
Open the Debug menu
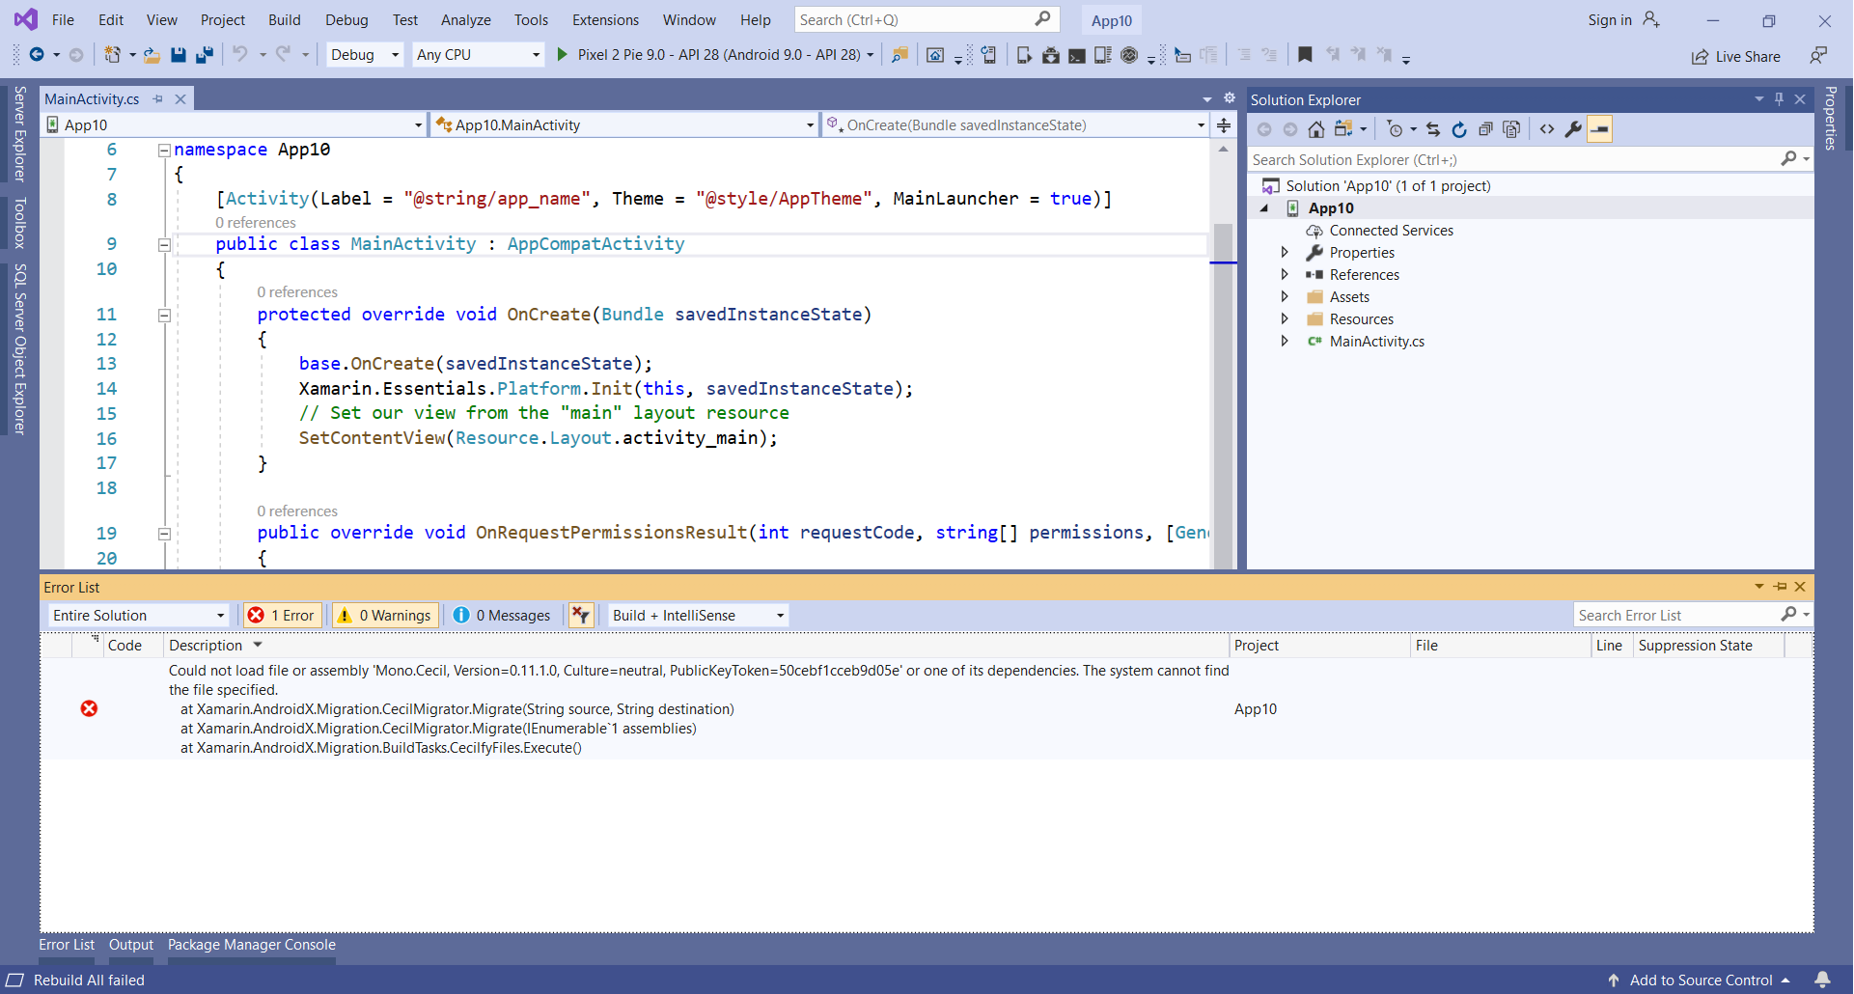coord(346,19)
